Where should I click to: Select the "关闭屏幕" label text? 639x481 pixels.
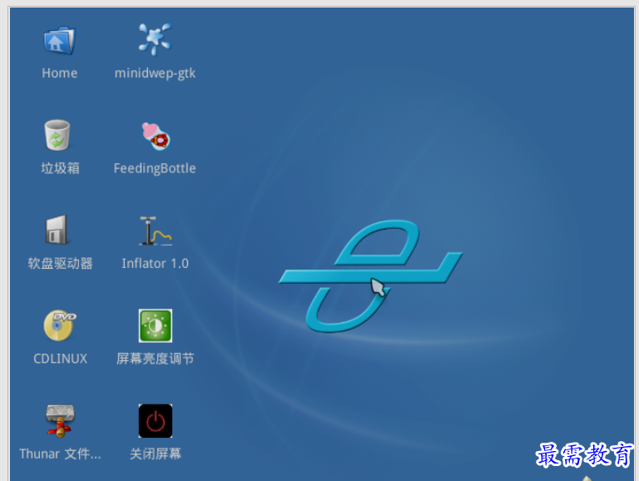tap(156, 454)
